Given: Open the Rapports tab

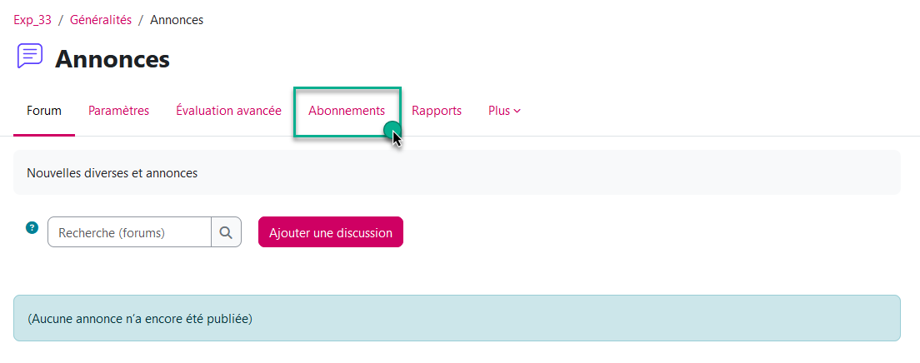Looking at the screenshot, I should coord(437,111).
